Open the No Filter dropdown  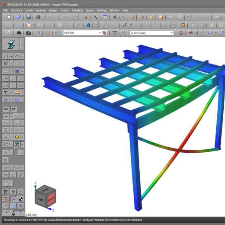[100, 33]
